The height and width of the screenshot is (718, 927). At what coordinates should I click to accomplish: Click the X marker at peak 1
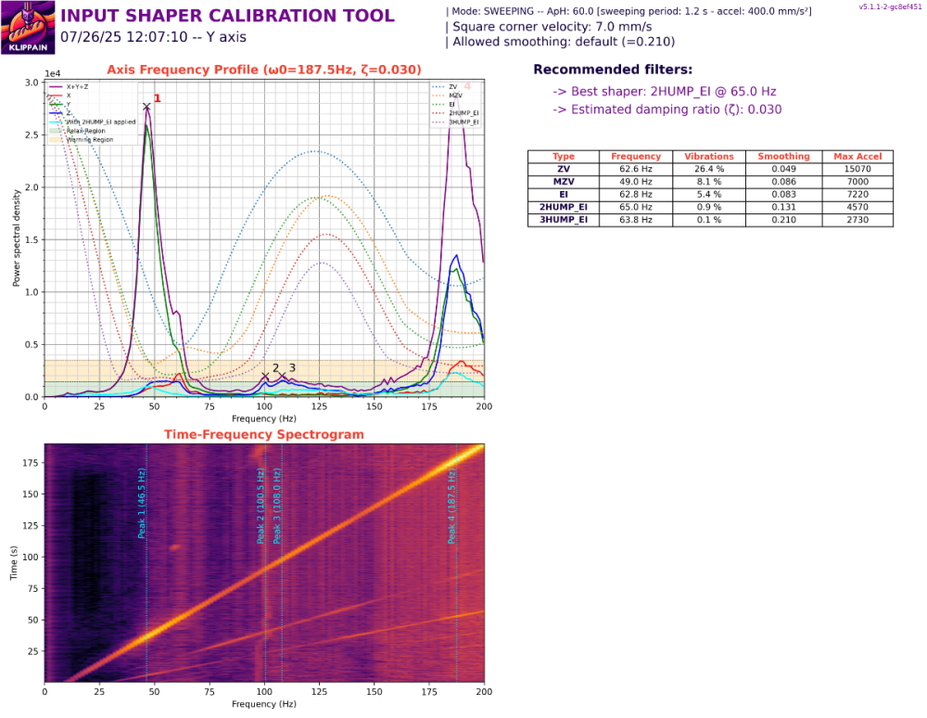pyautogui.click(x=146, y=107)
